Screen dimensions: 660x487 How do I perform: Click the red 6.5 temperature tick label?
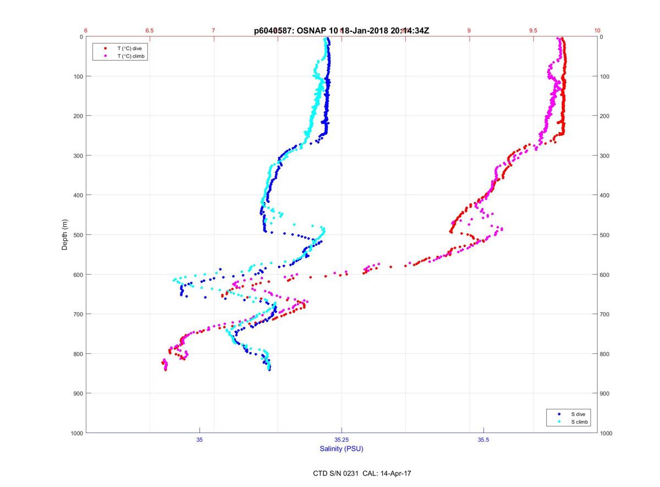pos(150,31)
